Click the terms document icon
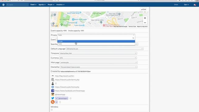The width and height of the screenshot is (199, 112). [x=53, y=80]
